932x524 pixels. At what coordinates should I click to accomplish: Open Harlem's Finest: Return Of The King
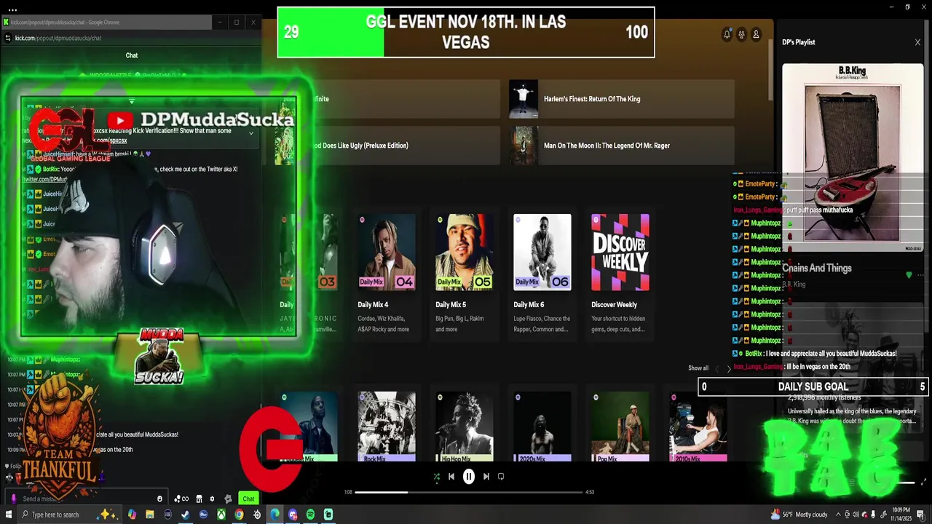point(622,99)
